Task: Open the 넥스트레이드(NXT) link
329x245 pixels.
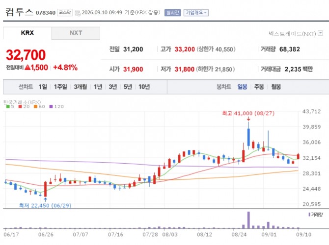Action: coord(292,33)
